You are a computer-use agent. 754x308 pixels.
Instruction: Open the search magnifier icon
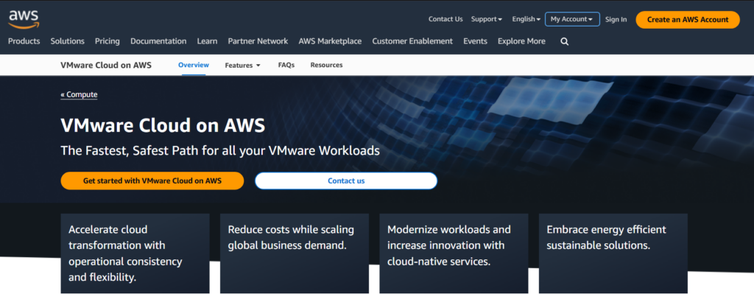click(565, 42)
